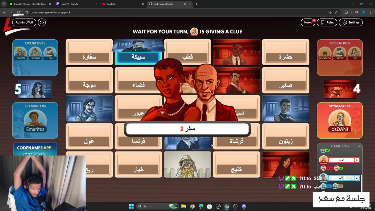The height and width of the screenshot is (211, 375).
Task: Click Lsaad77 avatar in blue operatives
Action: [x=20, y=53]
